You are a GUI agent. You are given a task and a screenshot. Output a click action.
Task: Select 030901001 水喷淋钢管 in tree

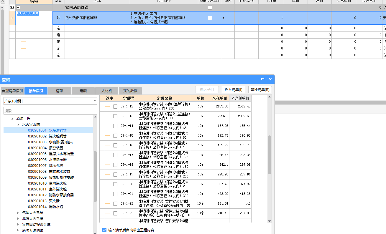click(47, 130)
